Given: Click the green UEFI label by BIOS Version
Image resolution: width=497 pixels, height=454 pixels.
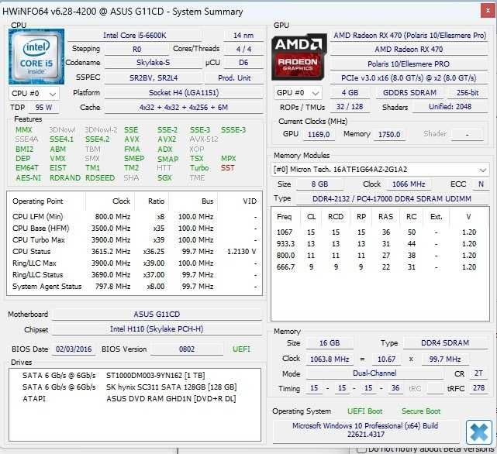Looking at the screenshot, I should pos(241,349).
